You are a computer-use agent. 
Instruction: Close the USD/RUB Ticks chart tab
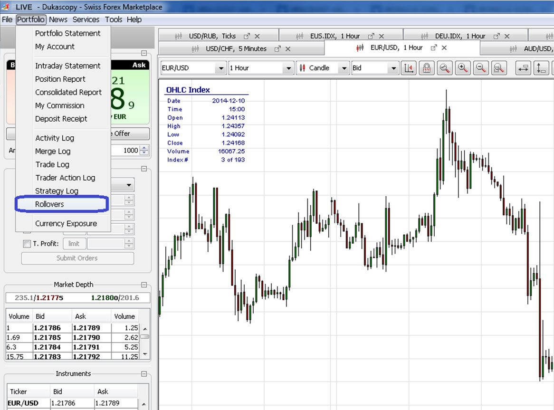pos(257,36)
